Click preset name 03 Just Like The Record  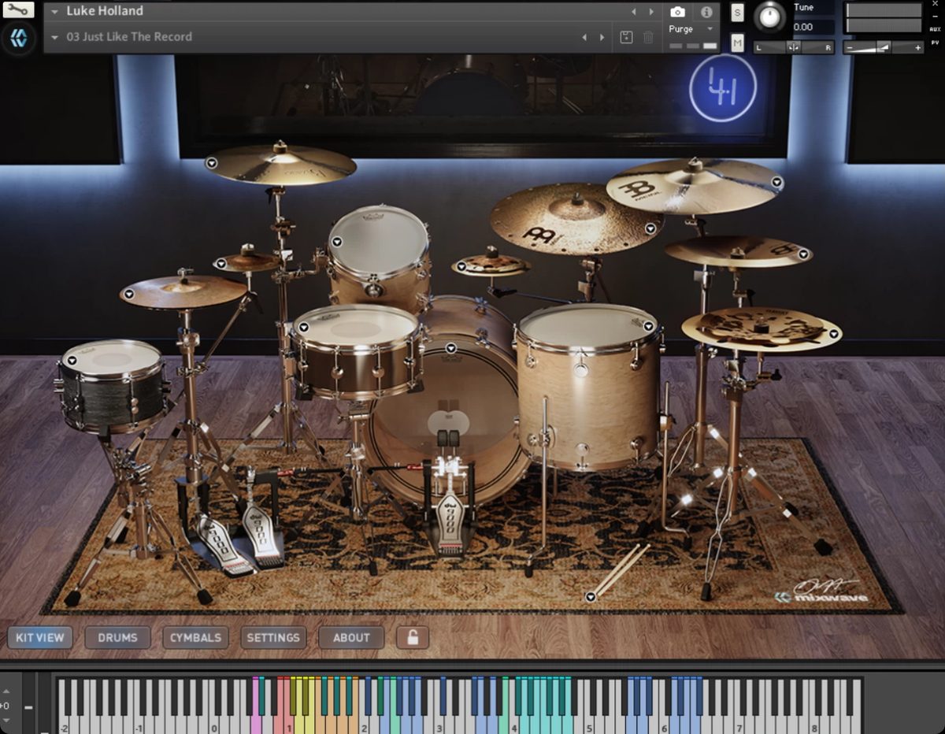129,36
